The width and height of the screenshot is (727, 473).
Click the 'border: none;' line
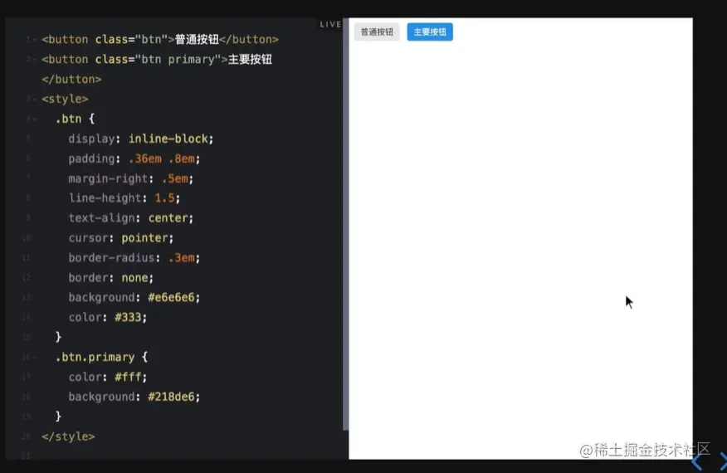click(111, 277)
